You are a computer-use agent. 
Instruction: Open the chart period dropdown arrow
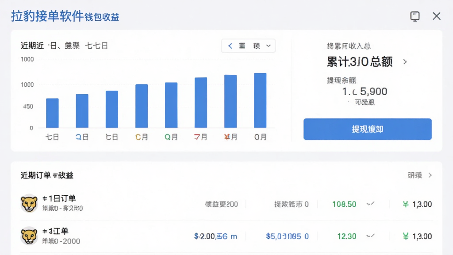click(269, 46)
